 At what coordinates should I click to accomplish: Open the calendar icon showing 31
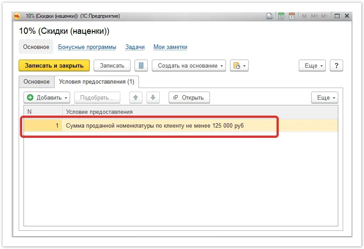coord(292,16)
